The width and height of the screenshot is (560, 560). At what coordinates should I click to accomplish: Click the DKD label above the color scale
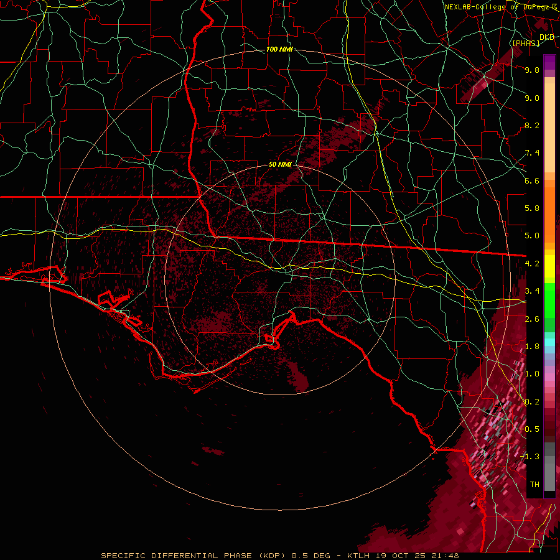click(547, 37)
